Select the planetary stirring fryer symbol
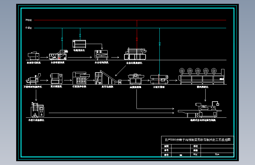This screenshot has height=165, width=255. pyautogui.click(x=81, y=78)
